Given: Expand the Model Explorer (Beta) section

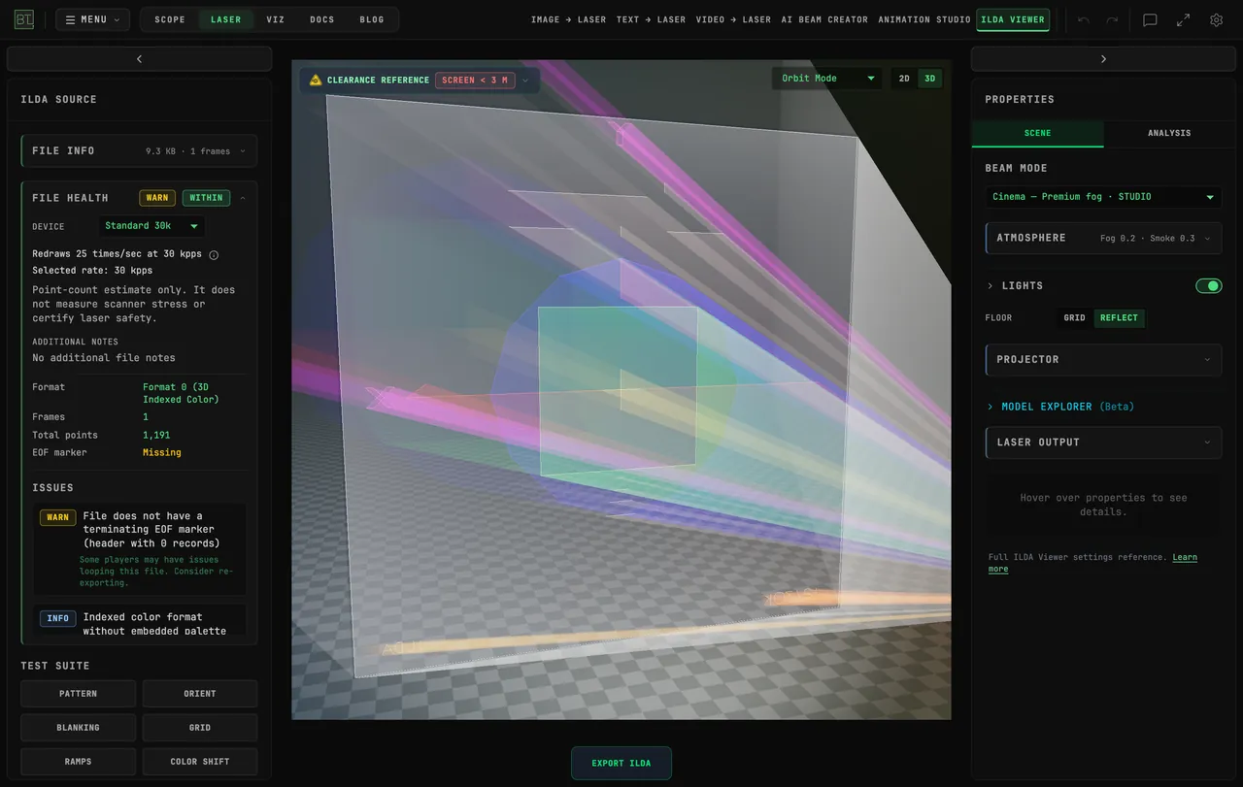Looking at the screenshot, I should point(1060,407).
